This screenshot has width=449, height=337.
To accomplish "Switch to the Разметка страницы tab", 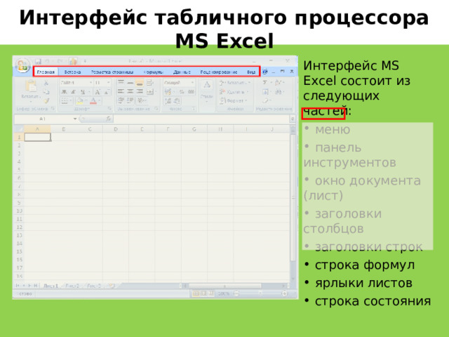I will (112, 72).
